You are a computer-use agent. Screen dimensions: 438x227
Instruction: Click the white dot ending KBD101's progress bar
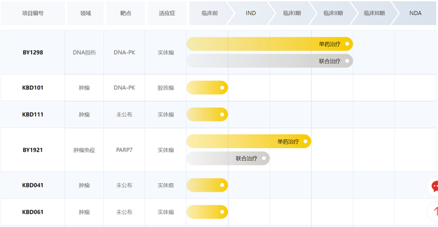pyautogui.click(x=222, y=88)
